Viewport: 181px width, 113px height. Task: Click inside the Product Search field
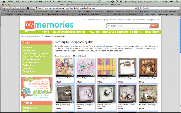[x=128, y=26]
